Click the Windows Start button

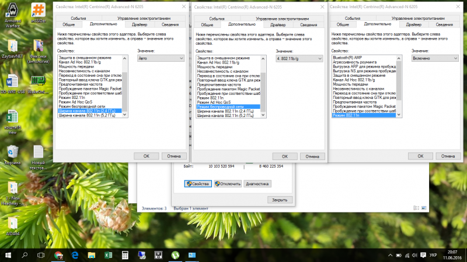(8, 254)
